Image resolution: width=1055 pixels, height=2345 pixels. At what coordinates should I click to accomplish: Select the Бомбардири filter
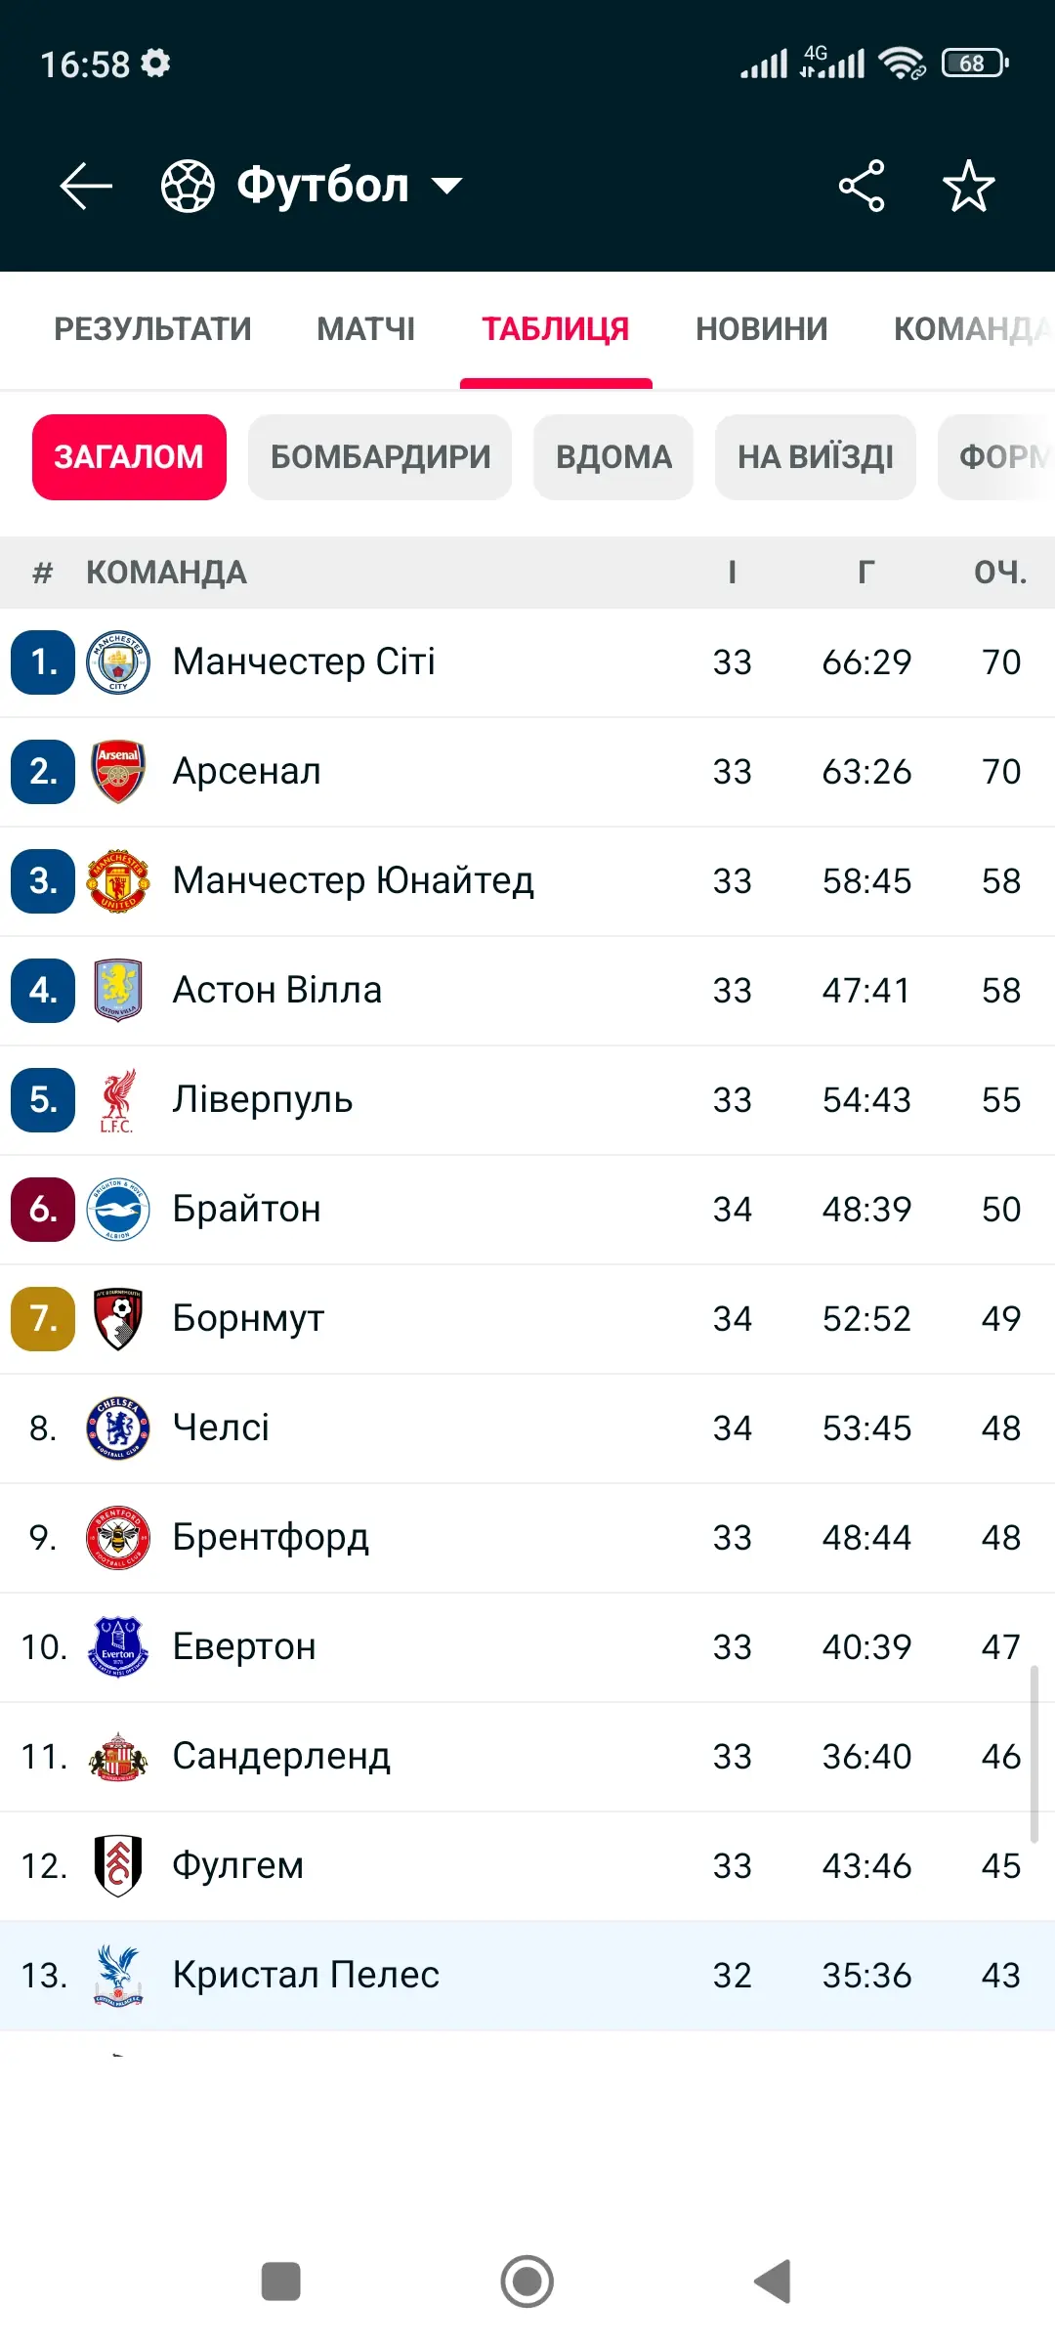[380, 457]
